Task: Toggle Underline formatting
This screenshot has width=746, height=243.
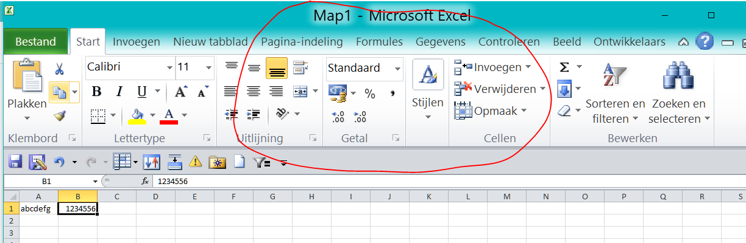Action: pos(141,92)
